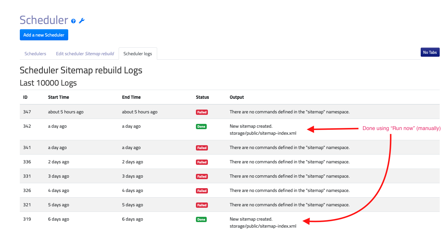
Task: Click the end time of log 347
Action: pos(140,112)
